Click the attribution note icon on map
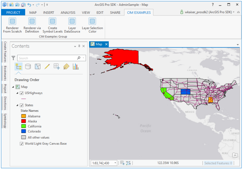The height and width of the screenshot is (169, 243). (235, 155)
